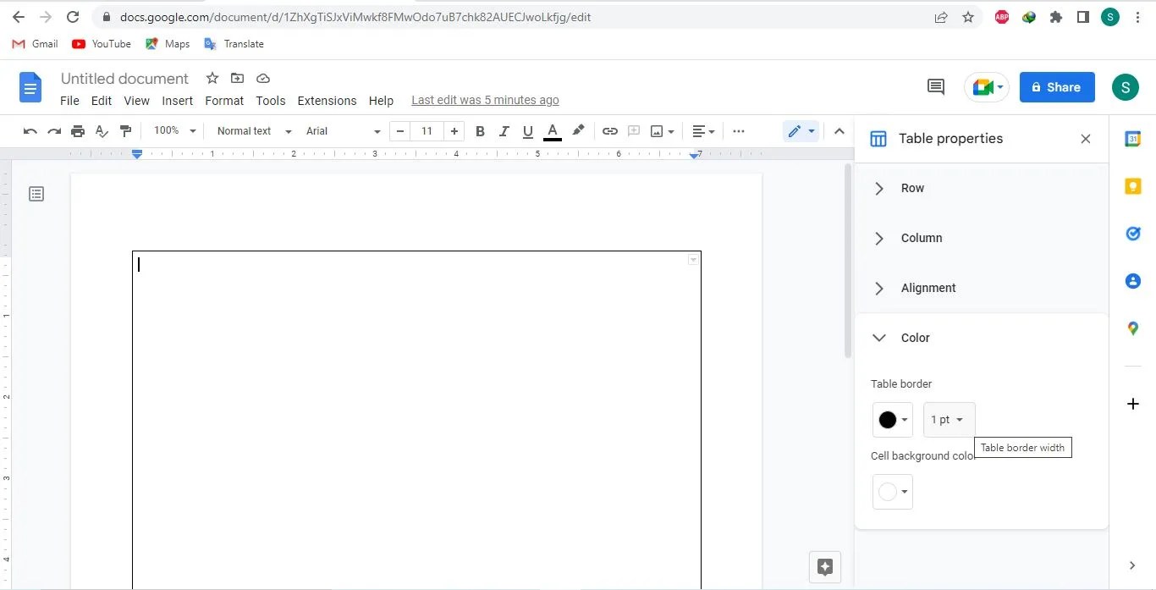Select the Undo icon
Screen dimensions: 1156x590
30,131
